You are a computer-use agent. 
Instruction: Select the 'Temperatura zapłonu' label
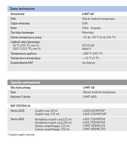(24, 54)
